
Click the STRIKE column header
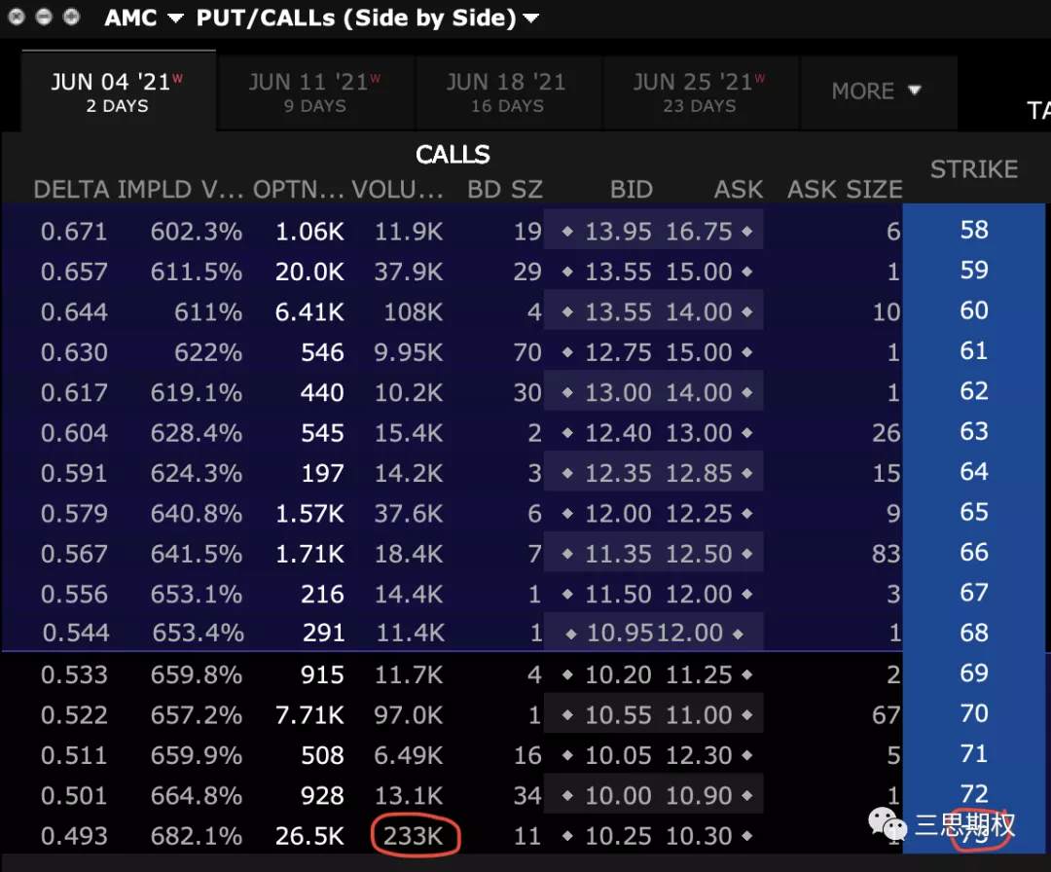click(x=974, y=169)
